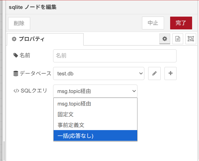Open the node appearance settings icon
The width and height of the screenshot is (199, 161).
click(191, 39)
